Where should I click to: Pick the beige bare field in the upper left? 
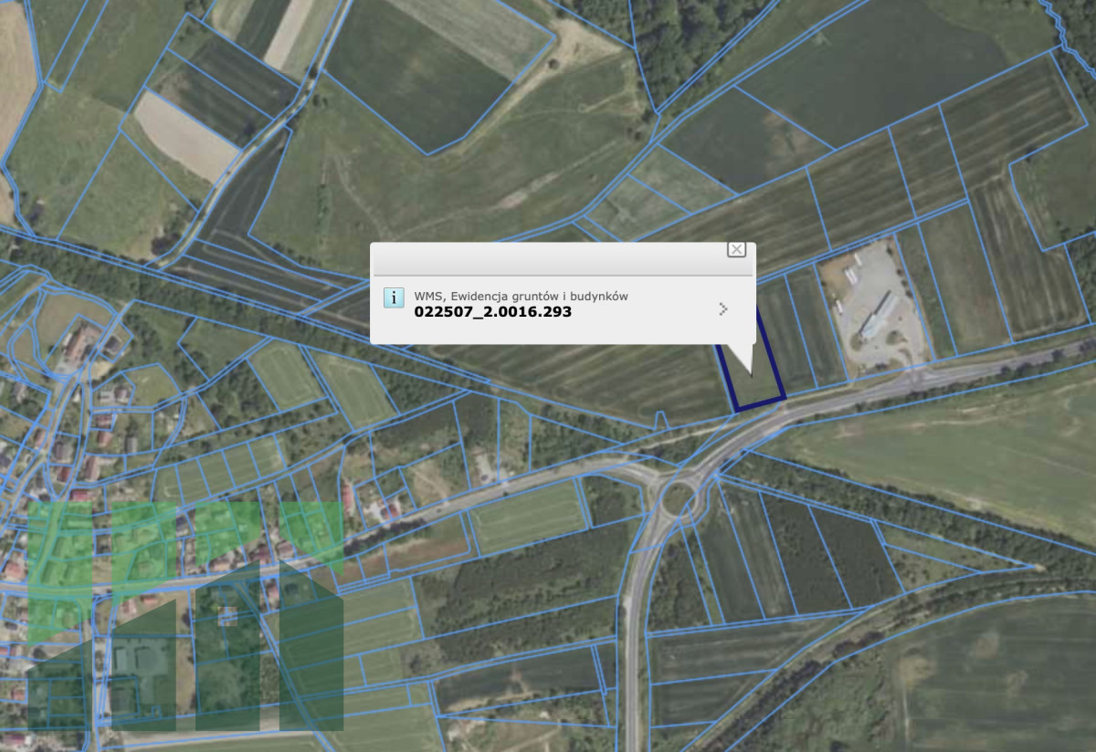click(x=185, y=137)
